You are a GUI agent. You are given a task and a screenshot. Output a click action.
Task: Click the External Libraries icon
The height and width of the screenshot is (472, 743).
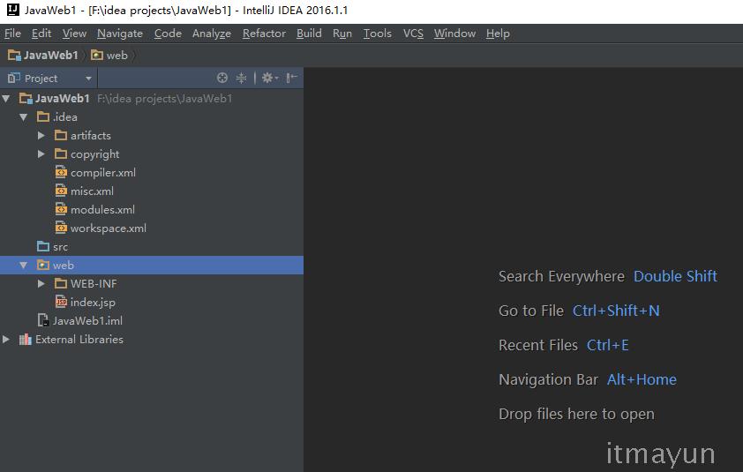[25, 340]
